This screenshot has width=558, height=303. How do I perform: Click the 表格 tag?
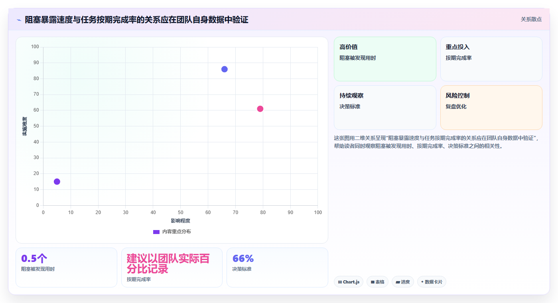point(377,282)
